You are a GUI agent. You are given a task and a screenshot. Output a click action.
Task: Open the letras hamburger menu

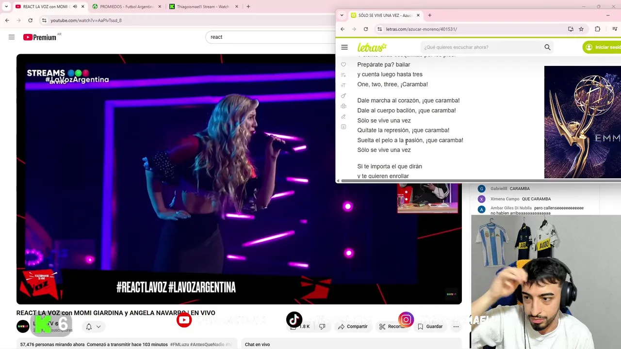click(344, 48)
